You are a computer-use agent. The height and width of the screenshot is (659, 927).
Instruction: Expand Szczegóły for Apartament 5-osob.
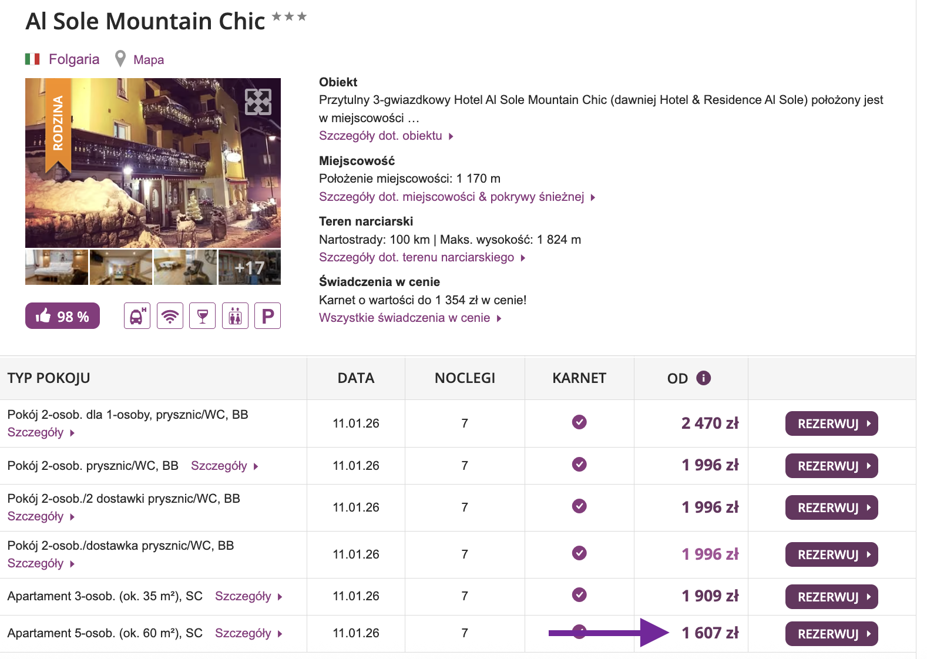click(x=248, y=633)
